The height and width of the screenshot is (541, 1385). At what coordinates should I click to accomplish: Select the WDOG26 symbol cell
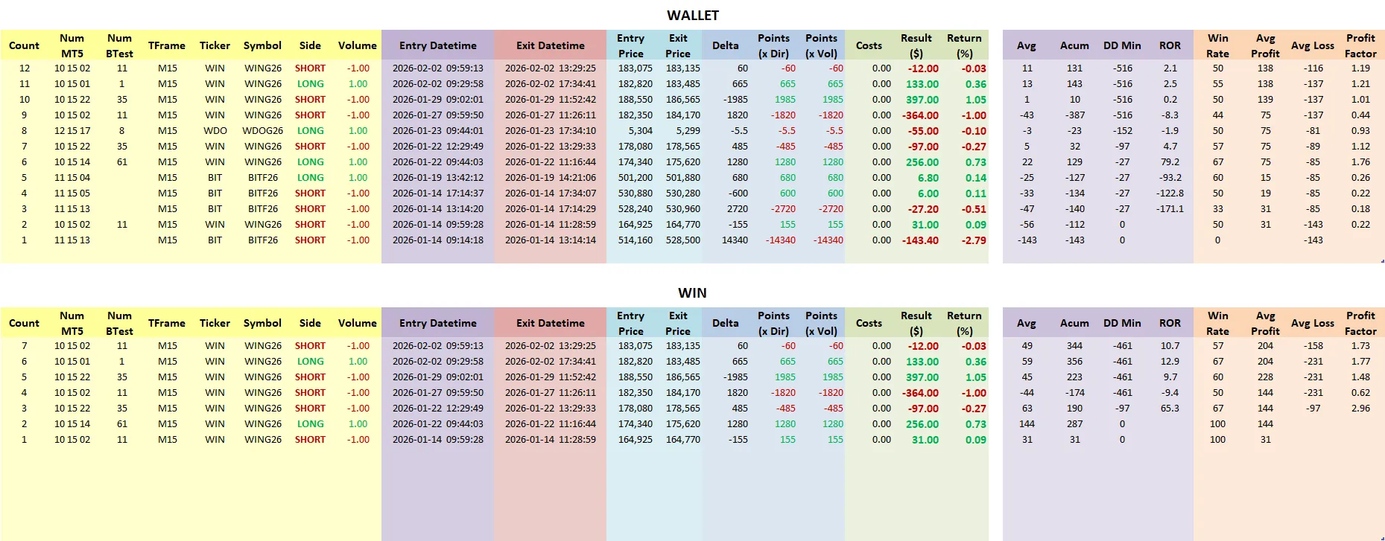tap(262, 131)
